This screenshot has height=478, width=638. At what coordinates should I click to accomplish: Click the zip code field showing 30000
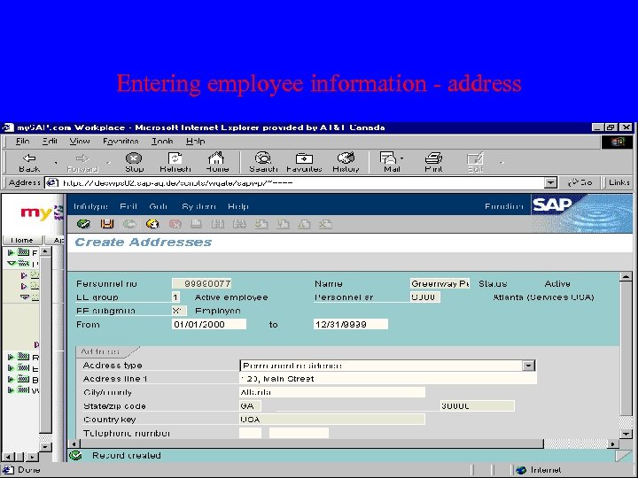click(478, 405)
